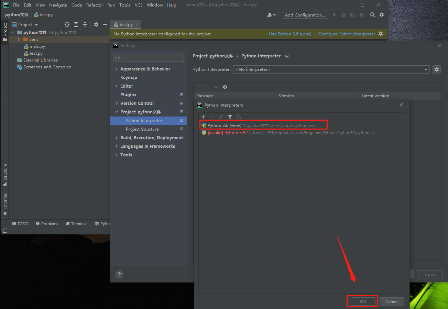The width and height of the screenshot is (448, 309).
Task: Open the Window menu
Action: click(x=155, y=5)
